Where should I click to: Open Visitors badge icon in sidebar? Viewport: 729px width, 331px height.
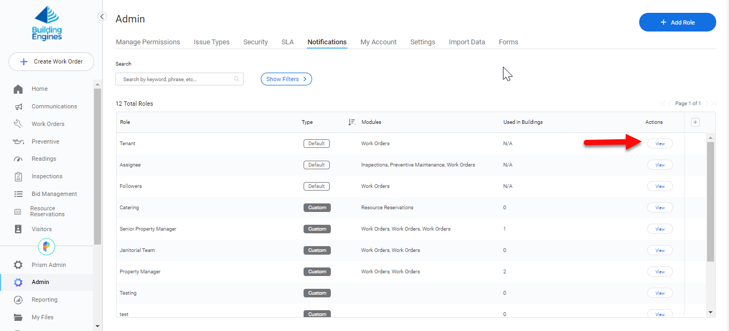pos(18,229)
